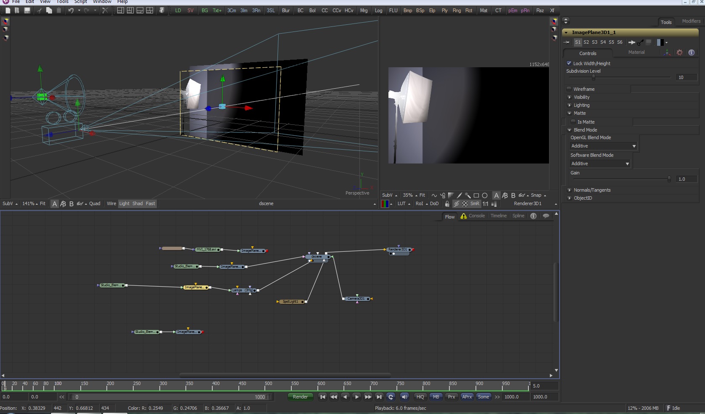
Task: Adjust the Subdivision Level slider
Action: point(594,77)
